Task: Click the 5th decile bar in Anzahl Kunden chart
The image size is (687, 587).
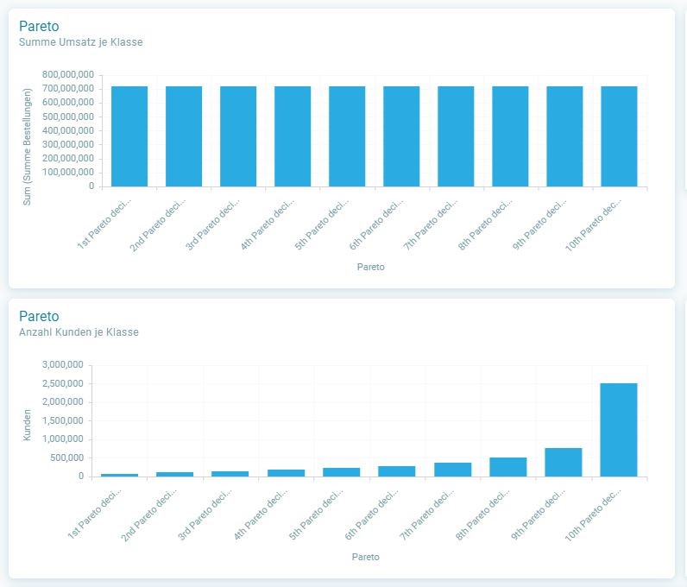Action: (x=341, y=472)
